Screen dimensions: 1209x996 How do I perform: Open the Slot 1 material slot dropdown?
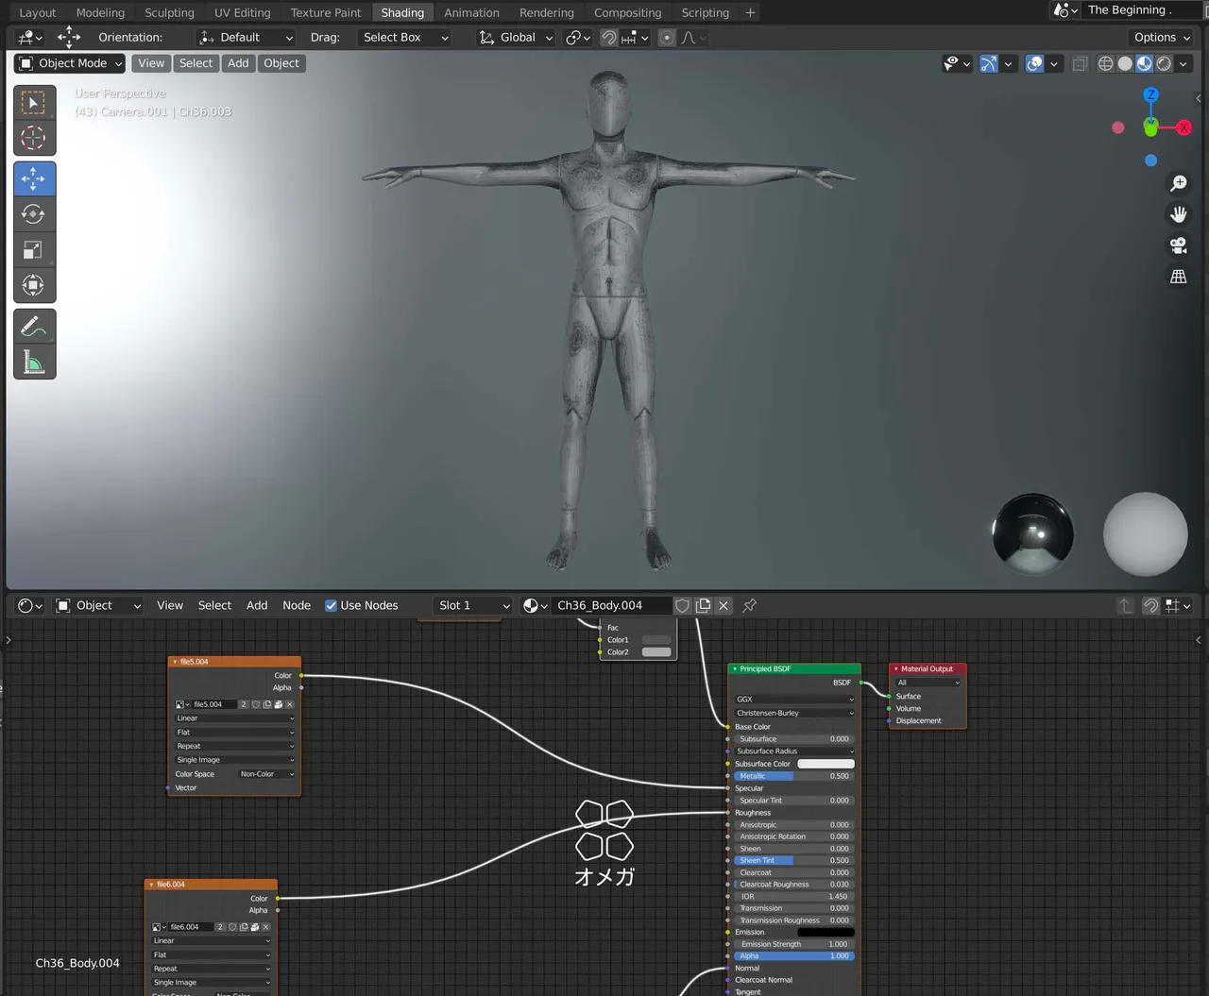[x=472, y=606]
